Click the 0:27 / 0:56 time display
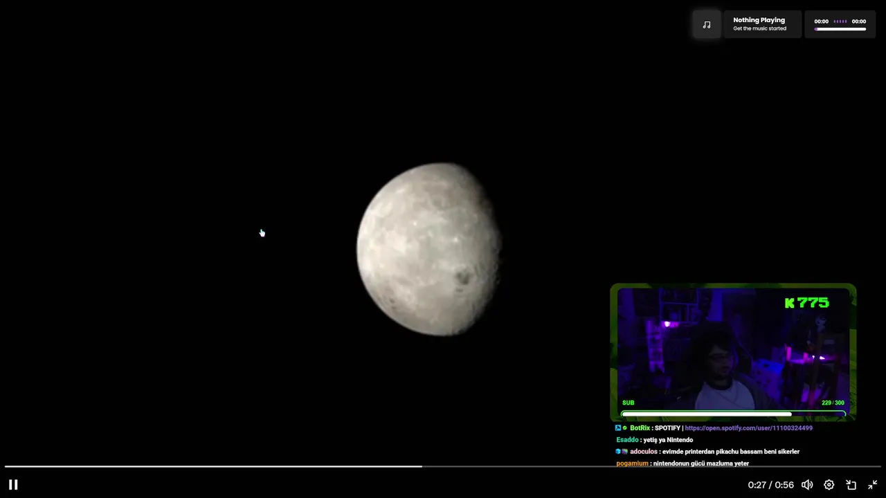This screenshot has width=886, height=498. pyautogui.click(x=770, y=485)
